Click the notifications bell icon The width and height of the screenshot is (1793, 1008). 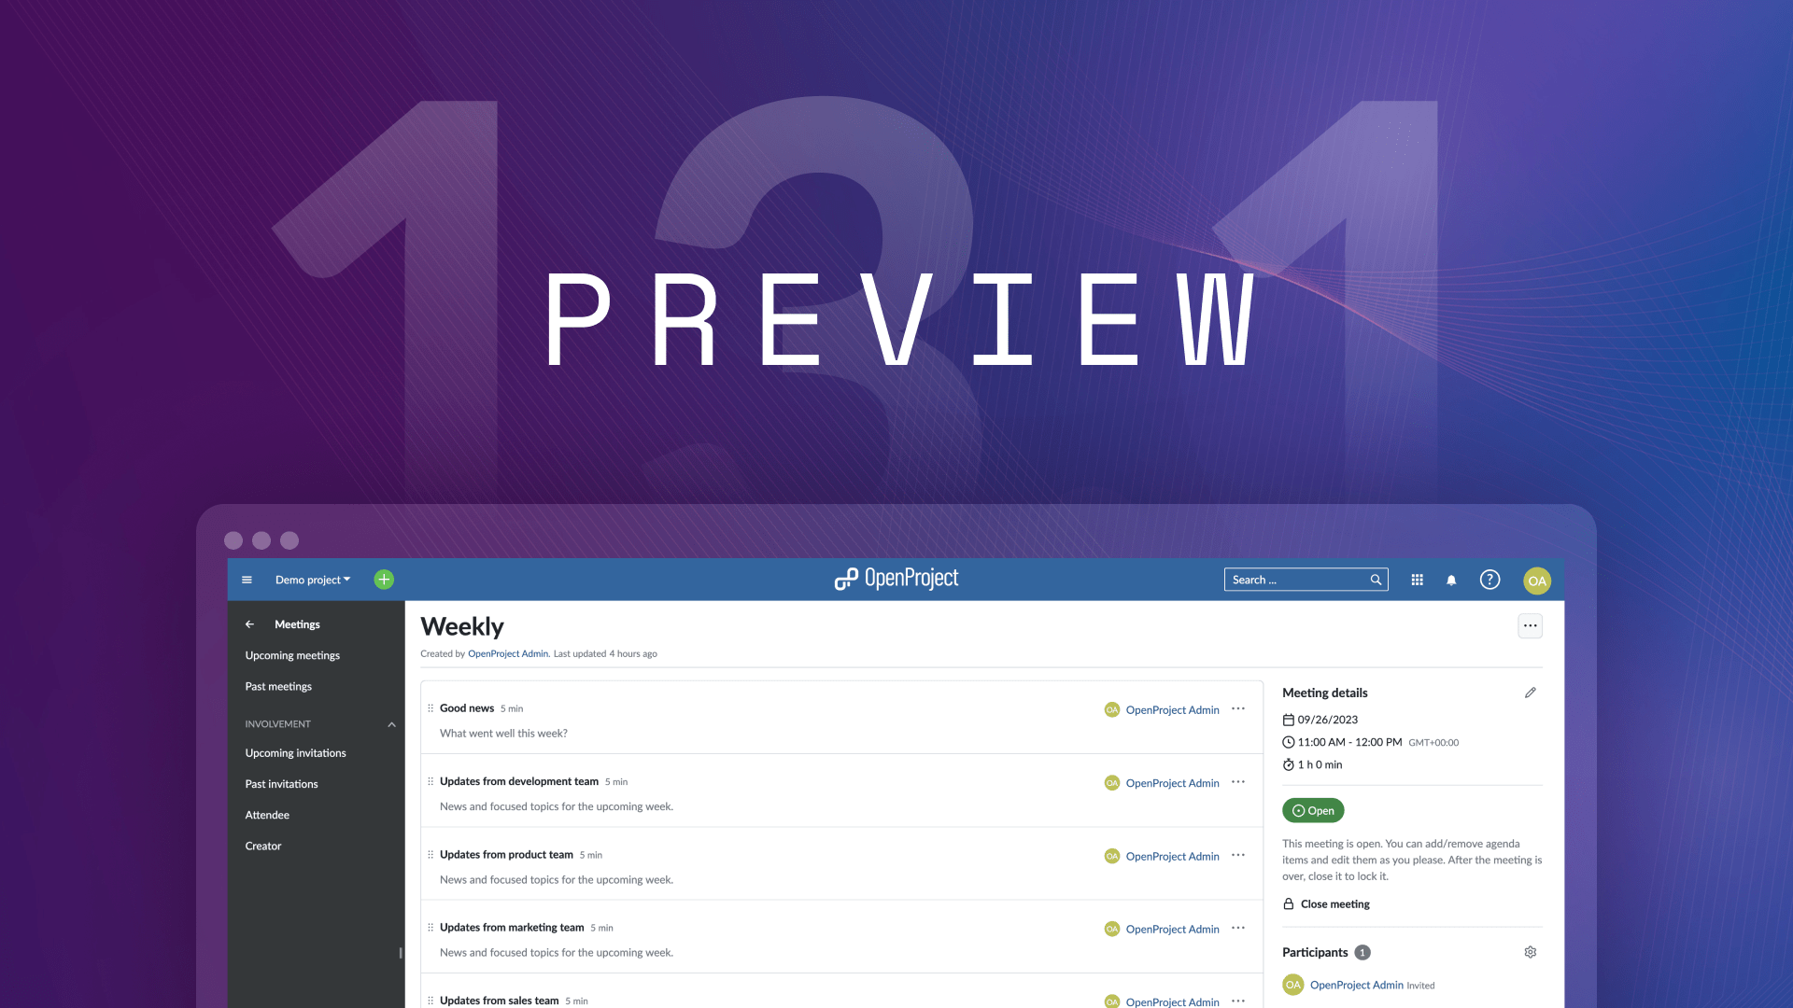[x=1450, y=580]
